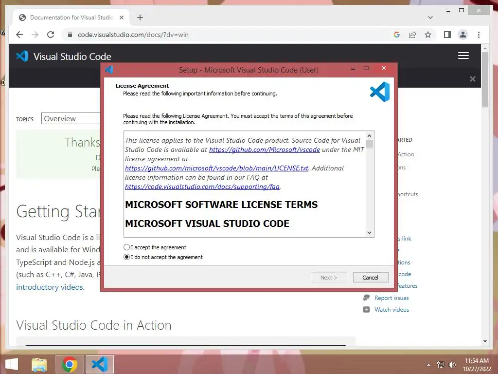Click the webpage scrollbar down arrow
This screenshot has height=374, width=498.
point(485,341)
